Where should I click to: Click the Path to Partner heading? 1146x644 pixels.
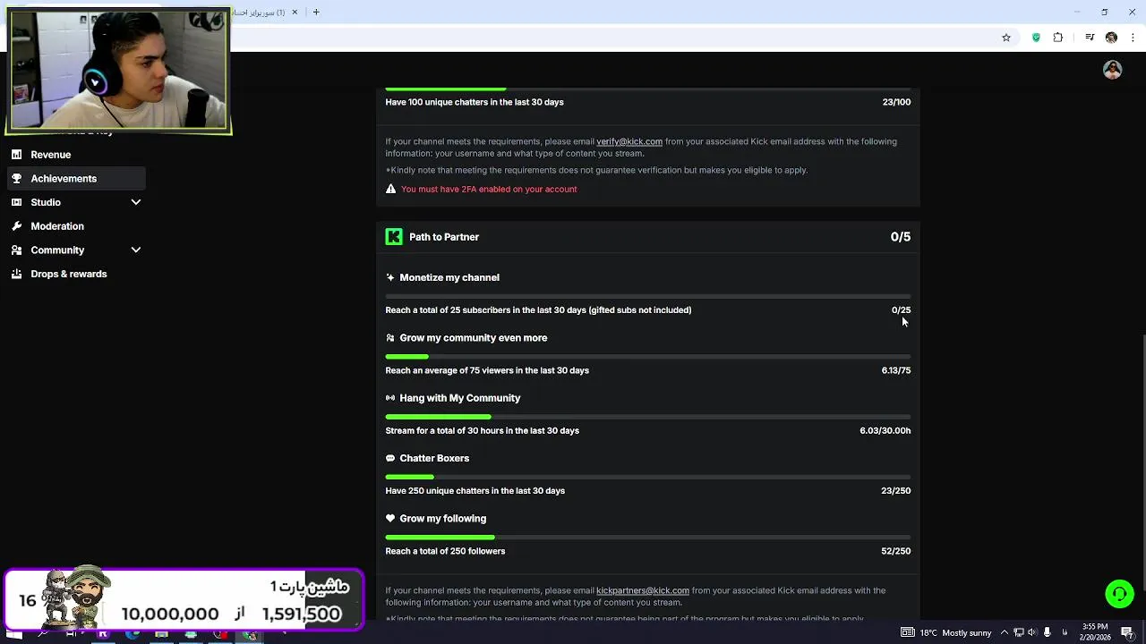[444, 237]
